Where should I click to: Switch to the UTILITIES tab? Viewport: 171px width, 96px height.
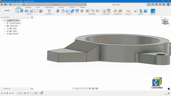click(72, 7)
